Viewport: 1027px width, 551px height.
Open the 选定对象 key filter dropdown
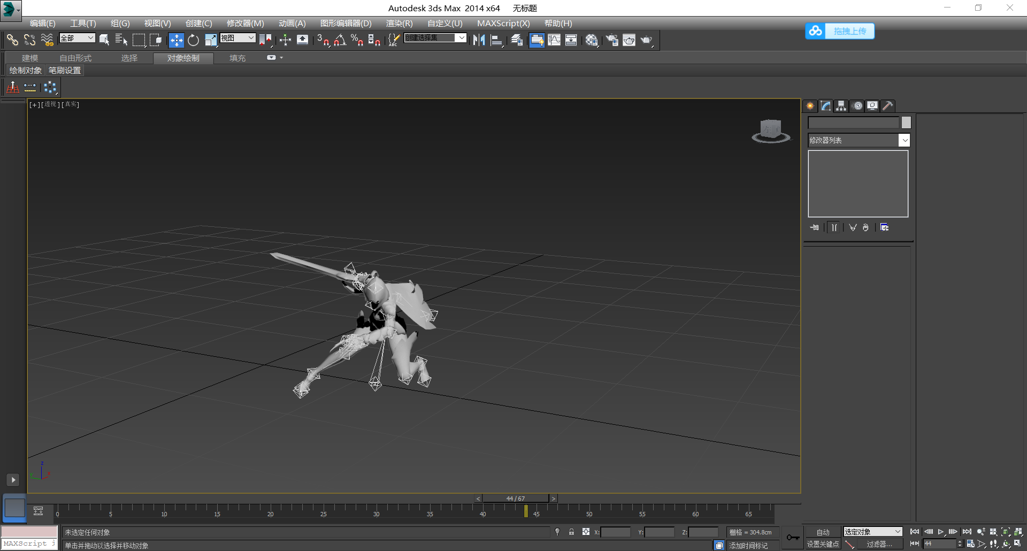872,532
